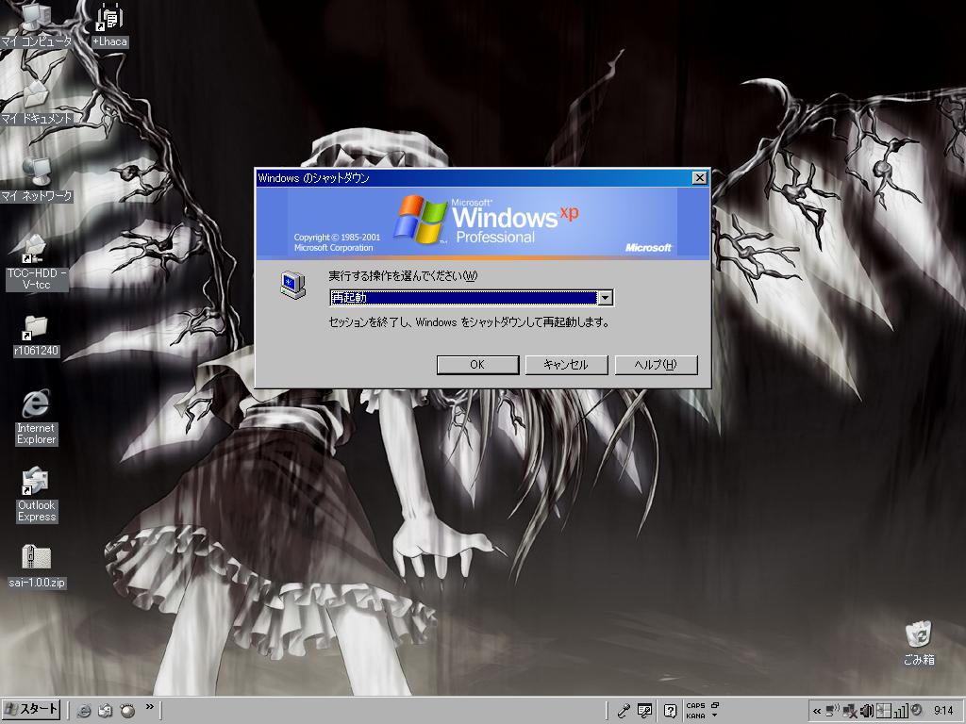
Task: Click the disconnected network tray icon
Action: click(850, 712)
